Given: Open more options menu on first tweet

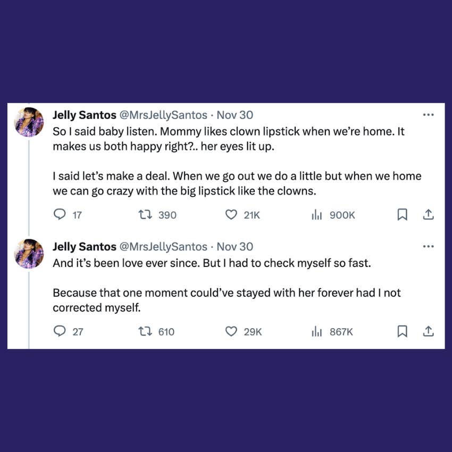Looking at the screenshot, I should 428,114.
